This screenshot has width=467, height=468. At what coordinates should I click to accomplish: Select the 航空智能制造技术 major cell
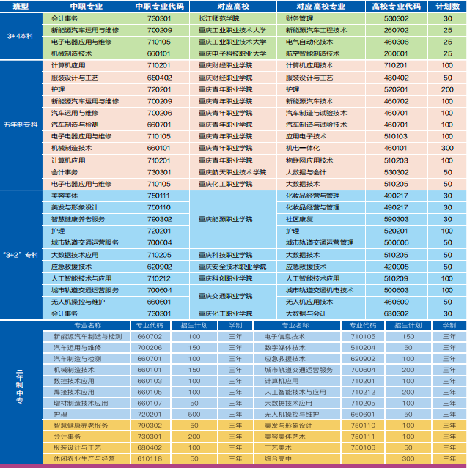312,53
